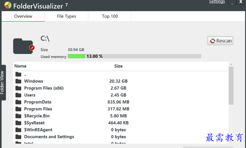Click the folder icon beside $WinREAgent

(x=19, y=130)
